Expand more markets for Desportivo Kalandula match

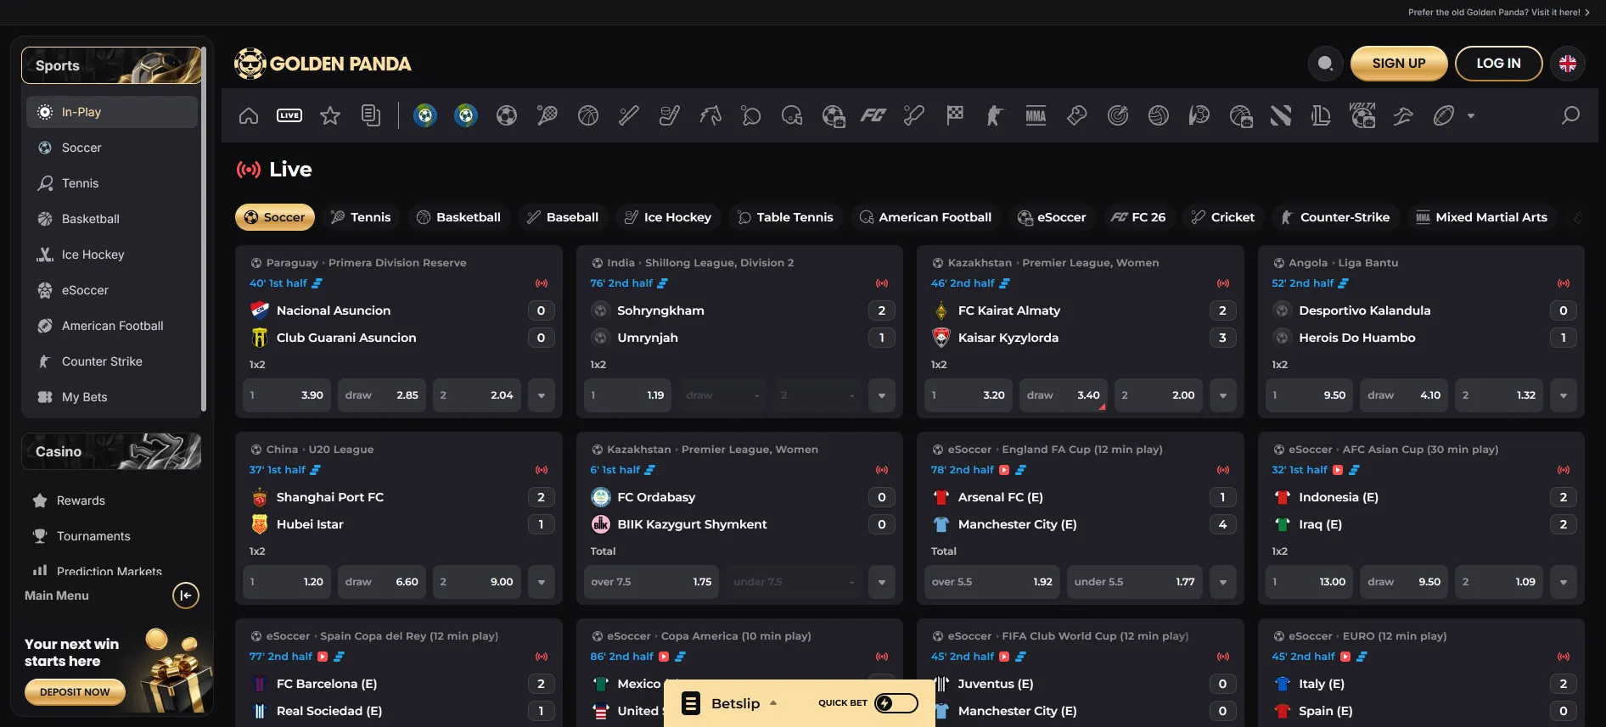tap(1564, 395)
